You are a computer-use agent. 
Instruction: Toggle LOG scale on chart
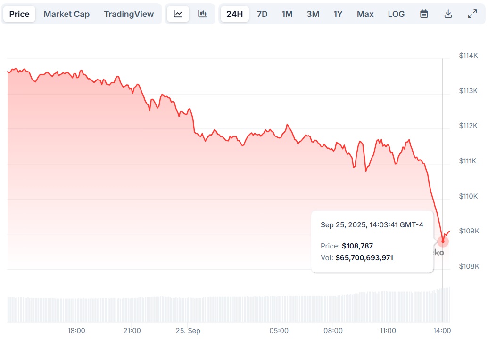pos(396,14)
